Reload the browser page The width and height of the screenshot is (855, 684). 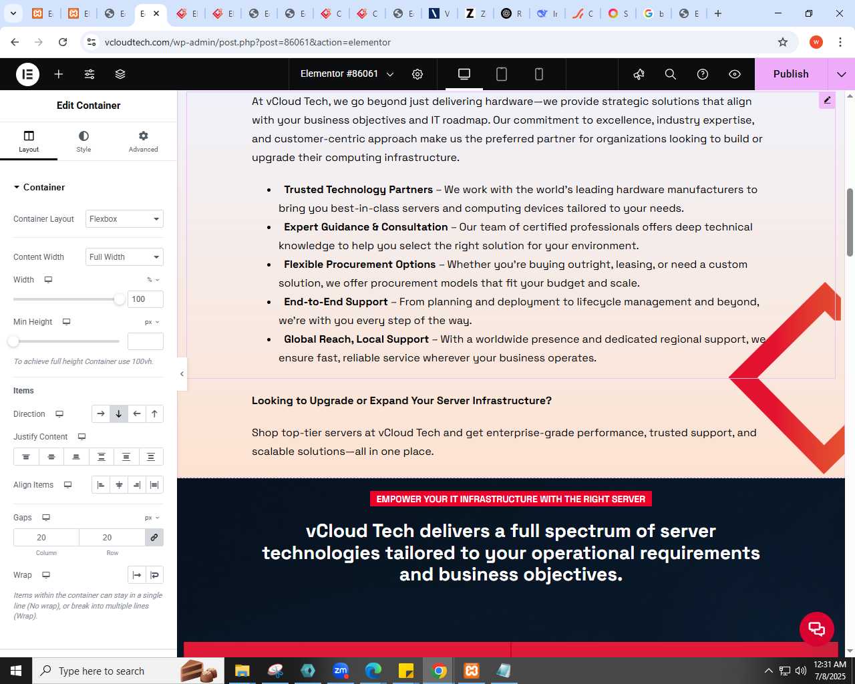[63, 42]
